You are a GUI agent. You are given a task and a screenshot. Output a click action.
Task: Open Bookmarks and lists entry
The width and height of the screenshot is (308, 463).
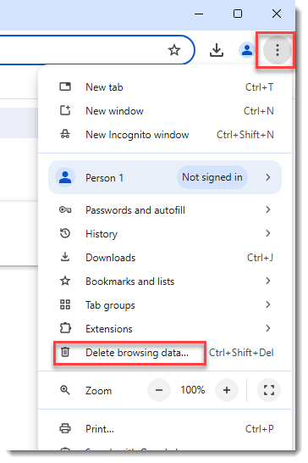[165, 282]
